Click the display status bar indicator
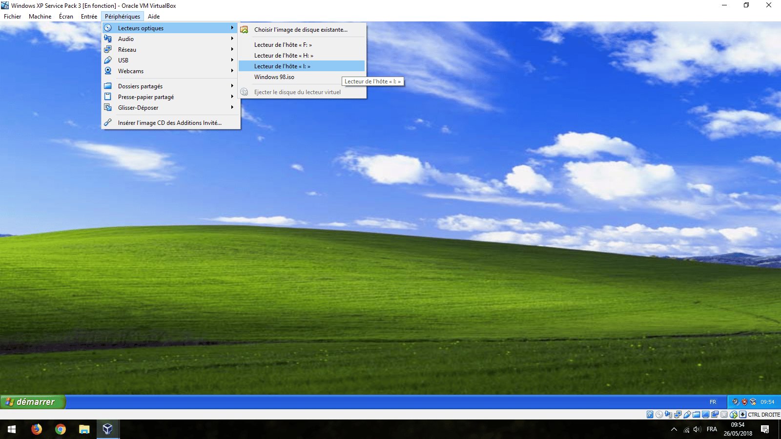 point(705,415)
